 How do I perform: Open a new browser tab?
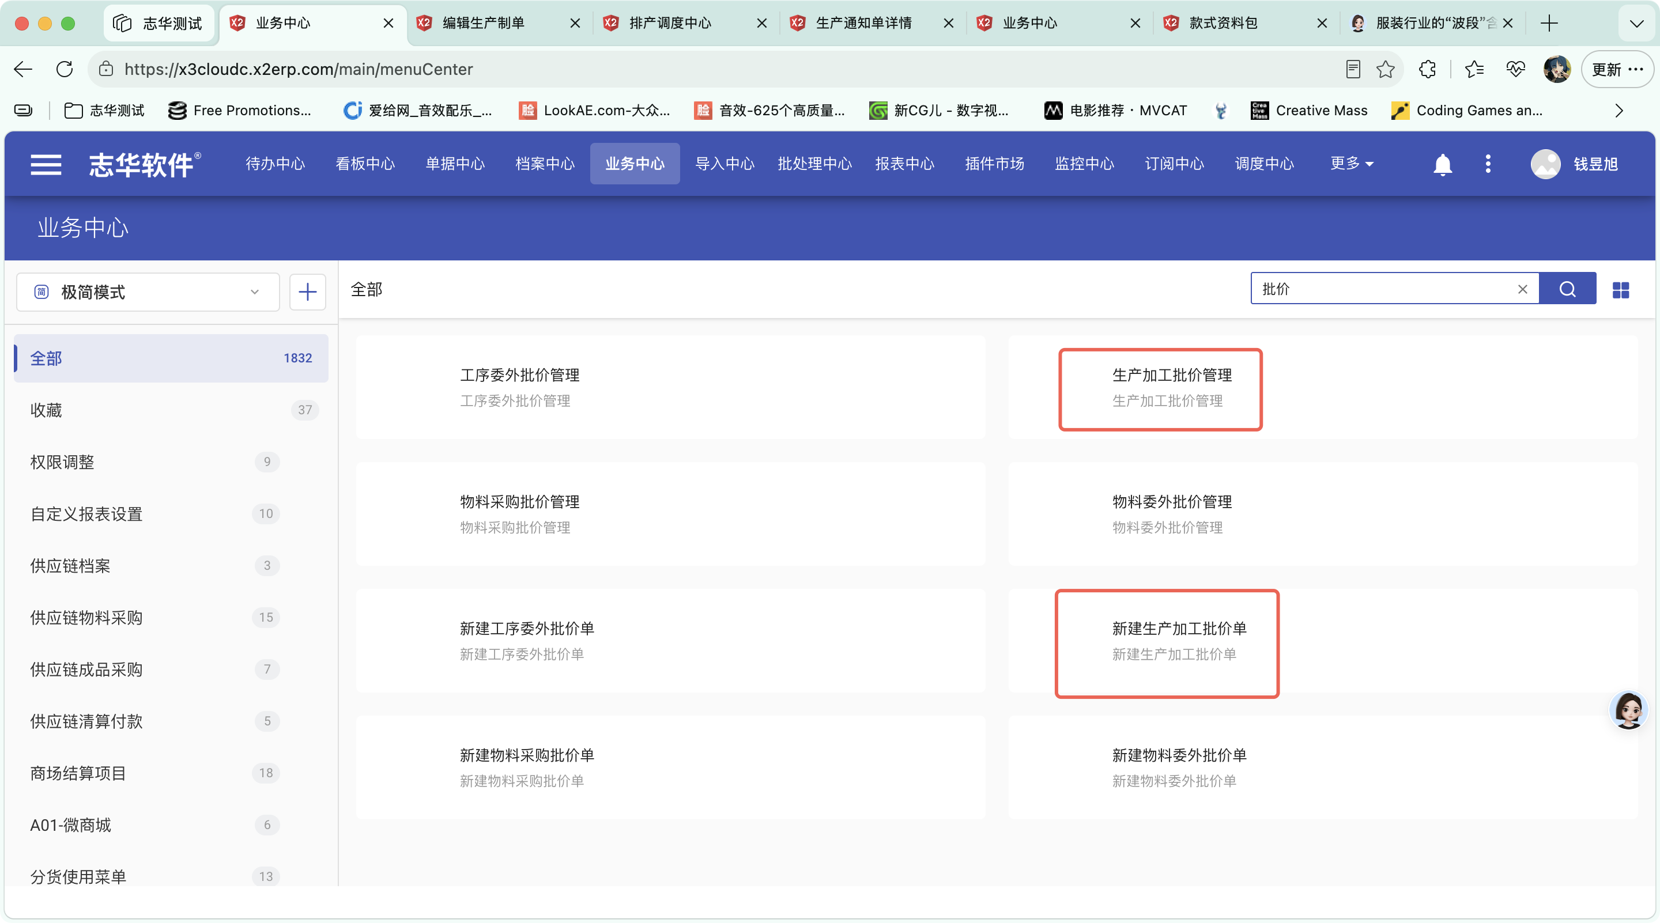tap(1549, 23)
